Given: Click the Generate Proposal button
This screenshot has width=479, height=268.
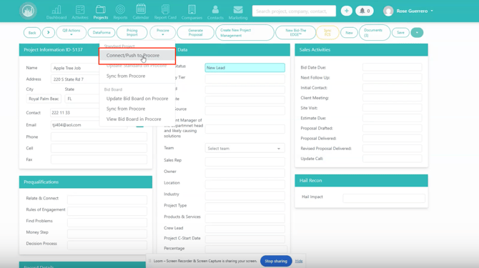Looking at the screenshot, I should 195,32.
